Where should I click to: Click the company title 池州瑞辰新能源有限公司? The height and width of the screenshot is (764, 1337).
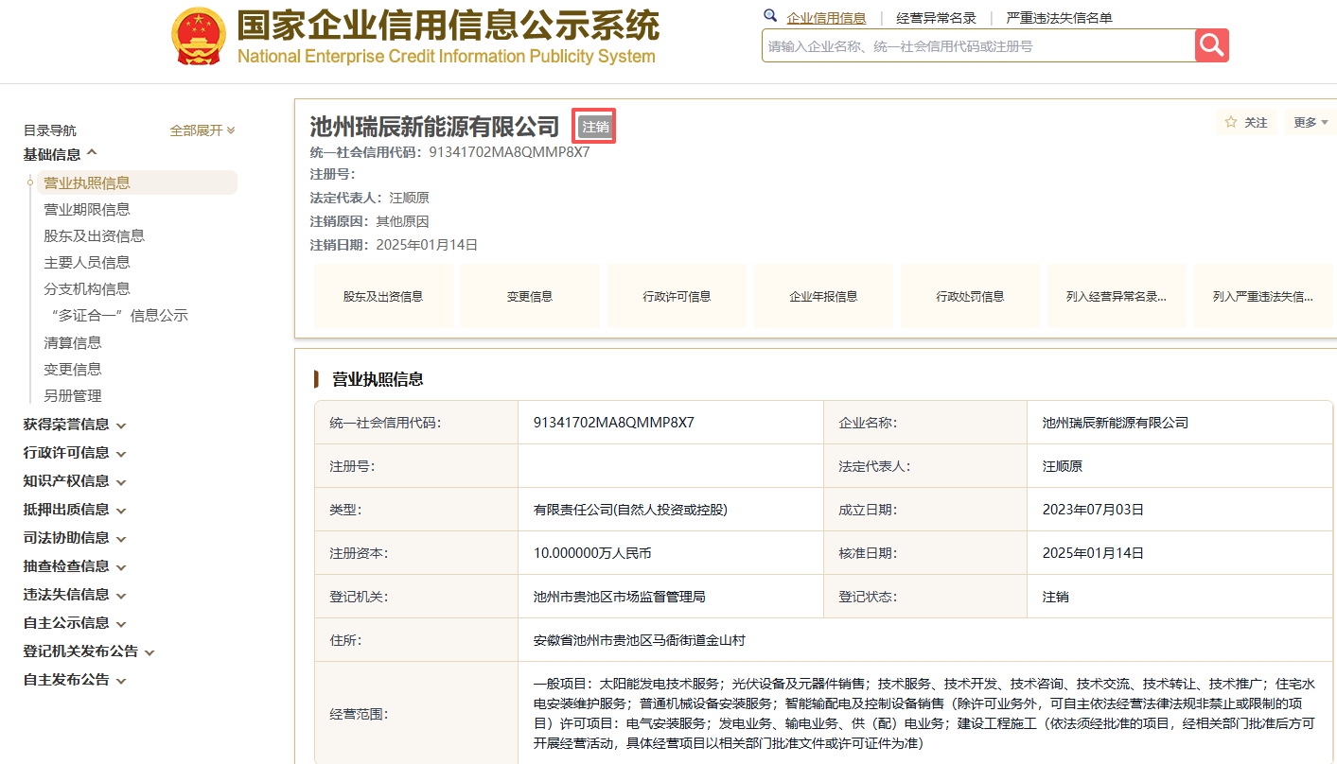(x=435, y=126)
